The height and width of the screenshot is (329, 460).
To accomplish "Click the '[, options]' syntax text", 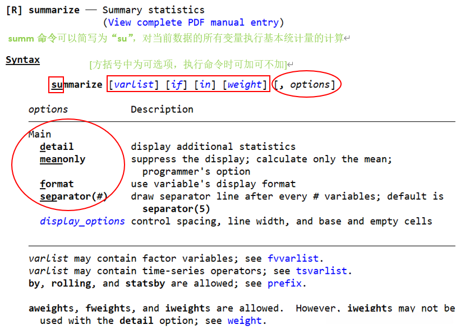I will click(304, 85).
